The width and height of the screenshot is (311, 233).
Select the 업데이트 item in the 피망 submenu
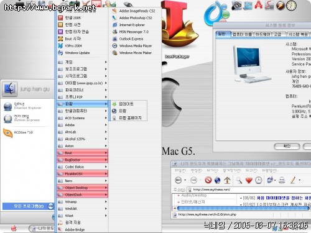pyautogui.click(x=129, y=104)
